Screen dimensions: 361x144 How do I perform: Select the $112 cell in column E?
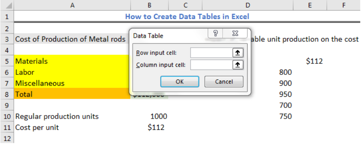(310, 61)
